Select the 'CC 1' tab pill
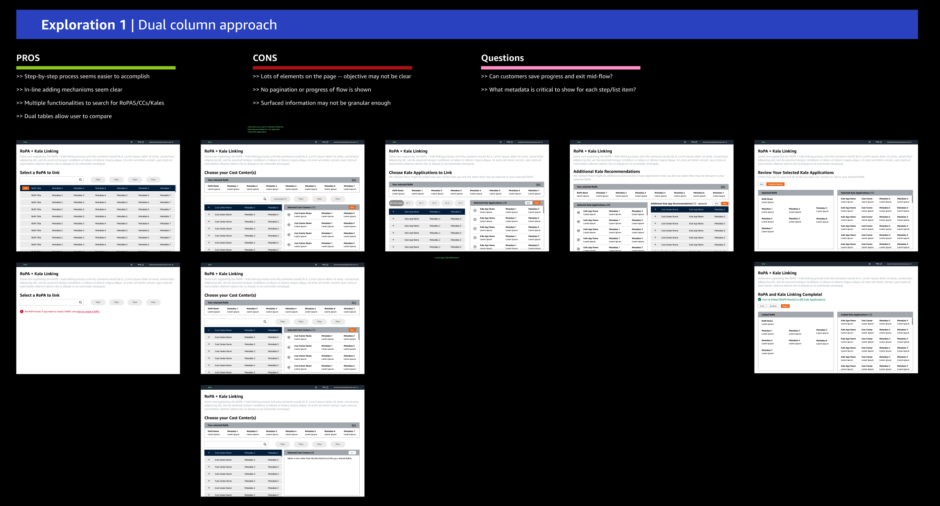Screen dimensions: 940x506 click(408, 203)
